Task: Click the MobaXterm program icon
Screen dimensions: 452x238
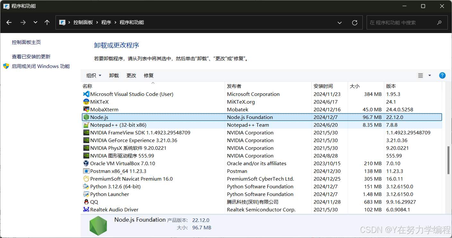Action: pyautogui.click(x=86, y=109)
